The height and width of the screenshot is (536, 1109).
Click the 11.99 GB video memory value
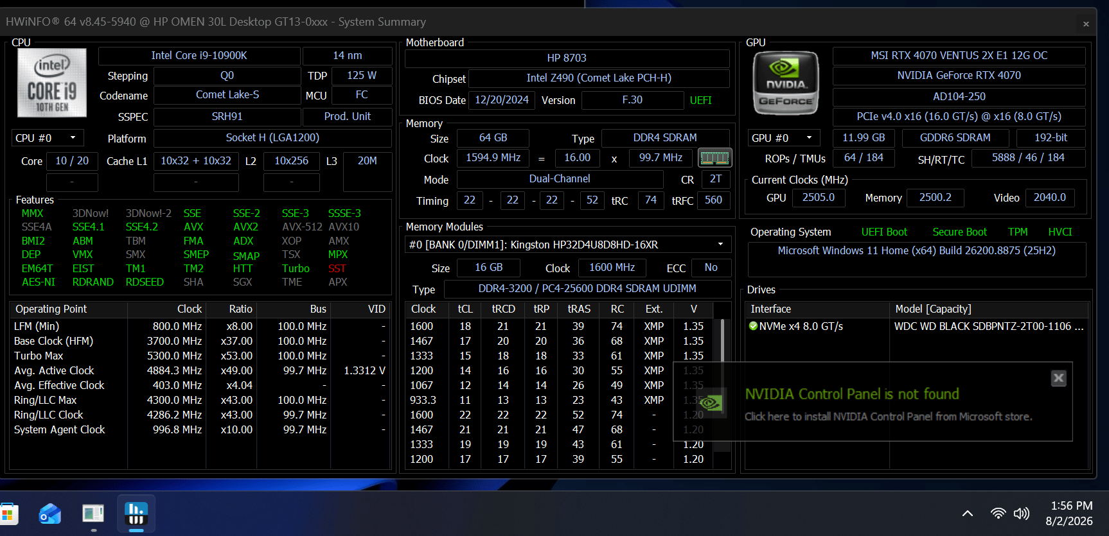(x=864, y=138)
